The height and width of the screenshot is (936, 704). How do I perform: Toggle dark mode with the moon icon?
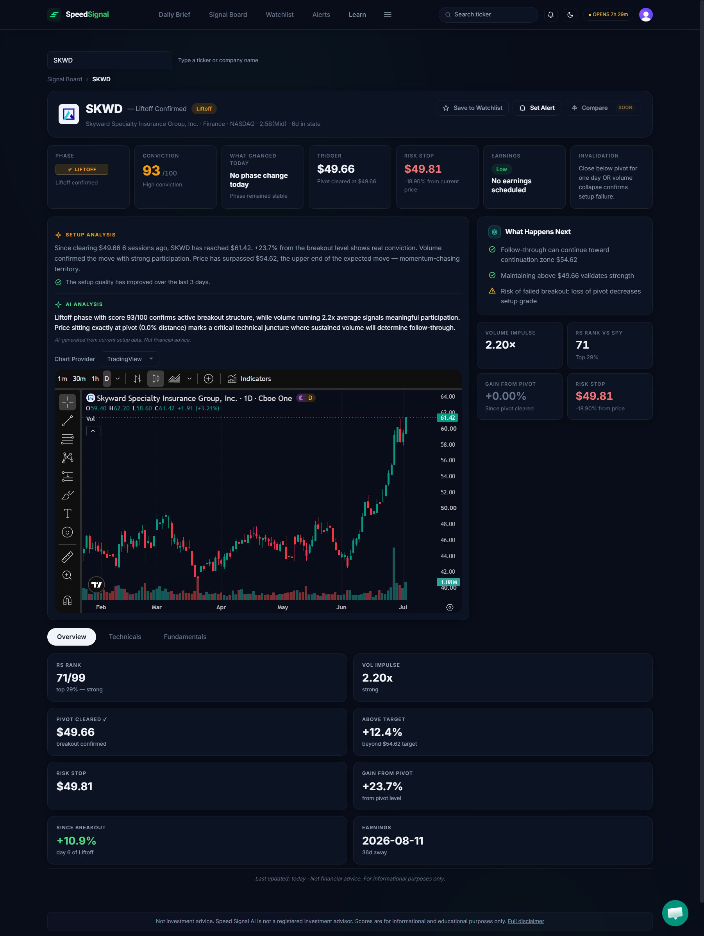pos(570,15)
